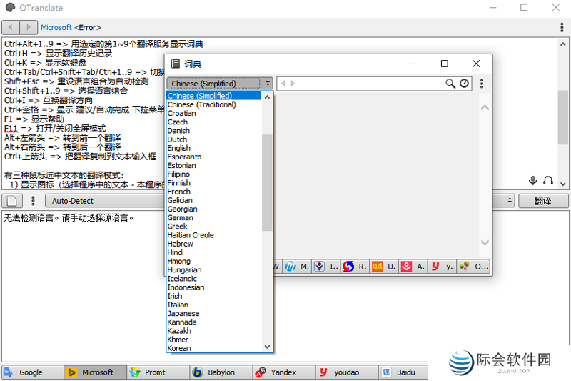Click the small forward arrow in dictionary search box
The height and width of the screenshot is (381, 571).
click(293, 84)
